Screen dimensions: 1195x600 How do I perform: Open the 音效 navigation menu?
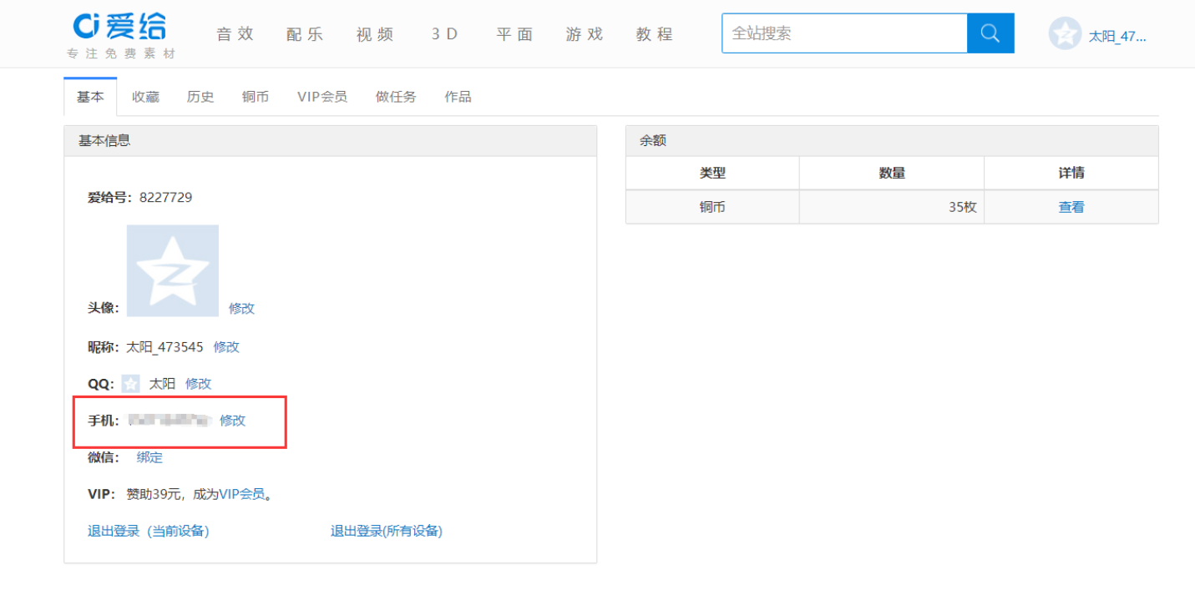coord(235,34)
